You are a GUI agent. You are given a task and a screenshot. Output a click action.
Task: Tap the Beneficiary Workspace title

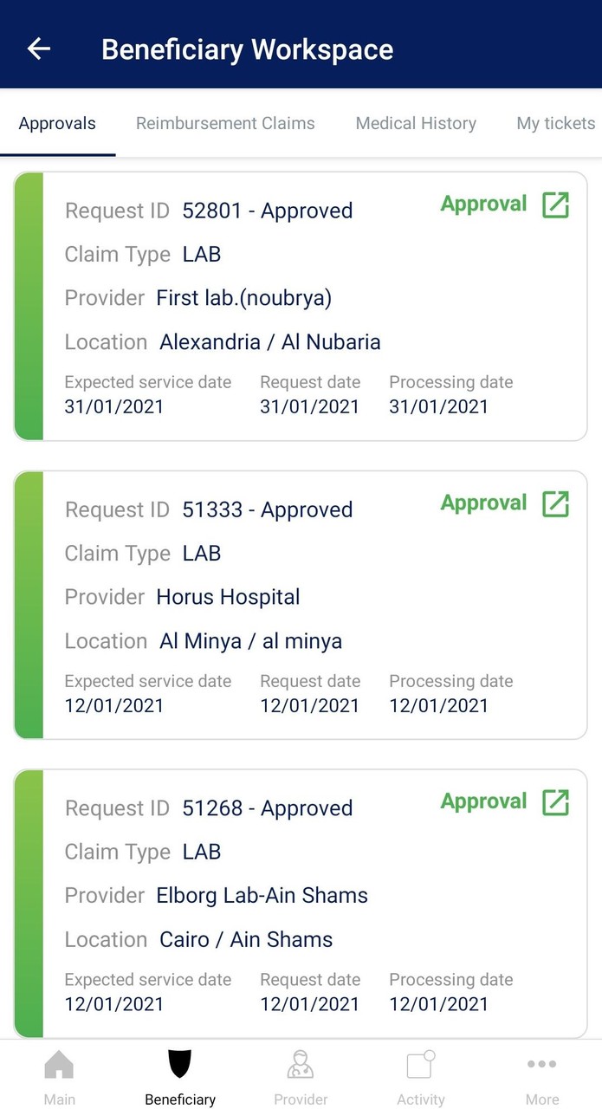click(x=249, y=49)
